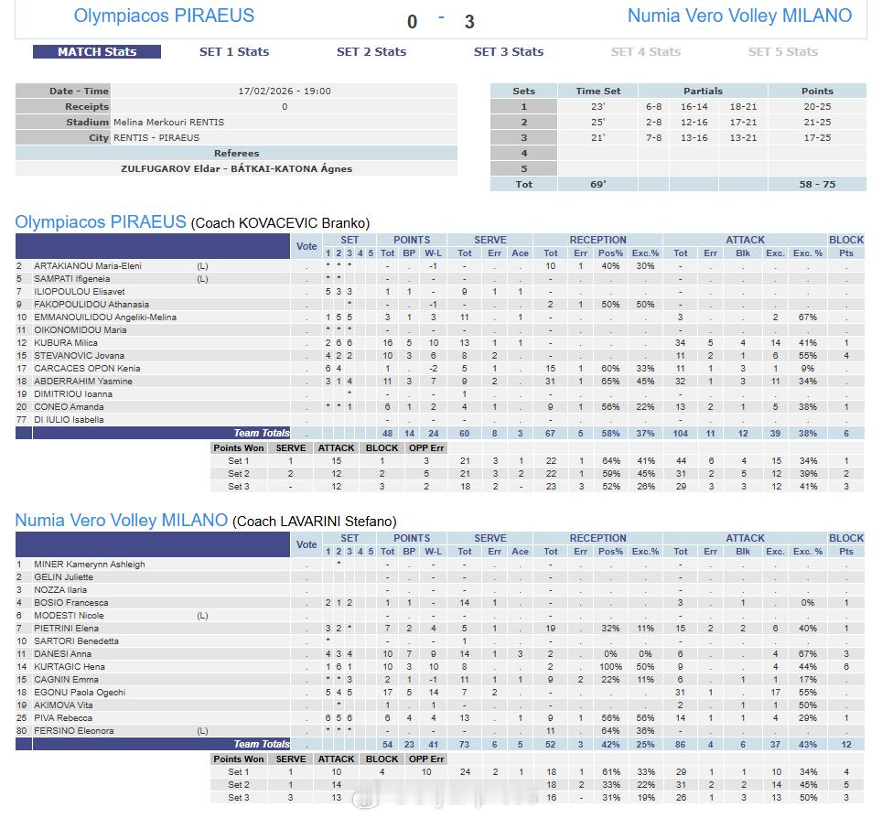Click player FAKOPOULIDOU Athanasia
Image resolution: width=893 pixels, height=818 pixels.
pyautogui.click(x=91, y=304)
